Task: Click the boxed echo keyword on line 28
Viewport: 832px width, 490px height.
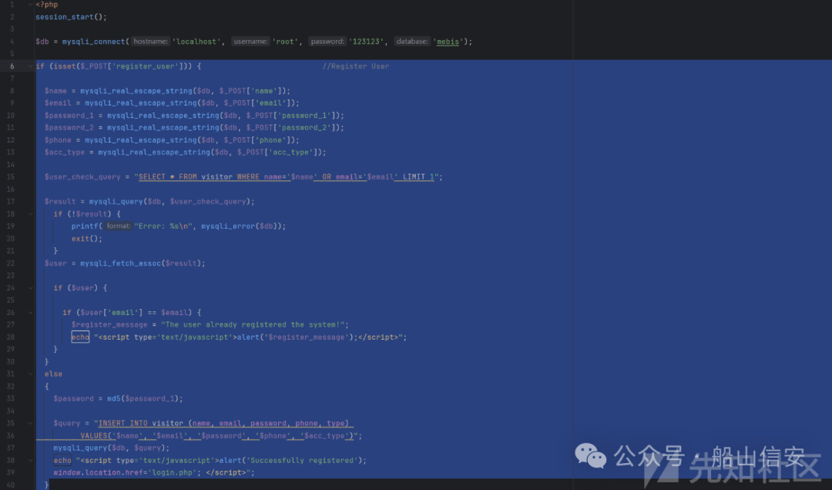Action: pyautogui.click(x=80, y=337)
